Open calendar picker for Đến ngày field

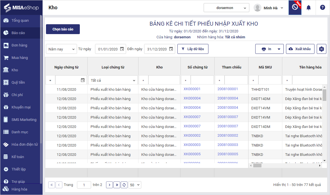tap(171, 49)
